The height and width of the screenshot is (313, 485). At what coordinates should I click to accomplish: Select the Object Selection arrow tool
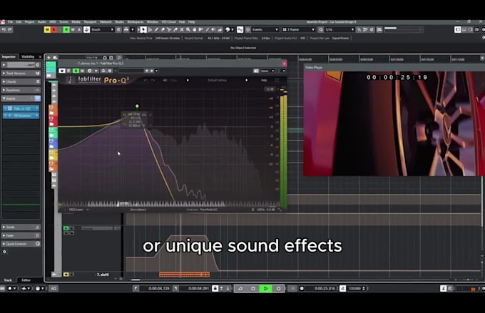point(143,30)
